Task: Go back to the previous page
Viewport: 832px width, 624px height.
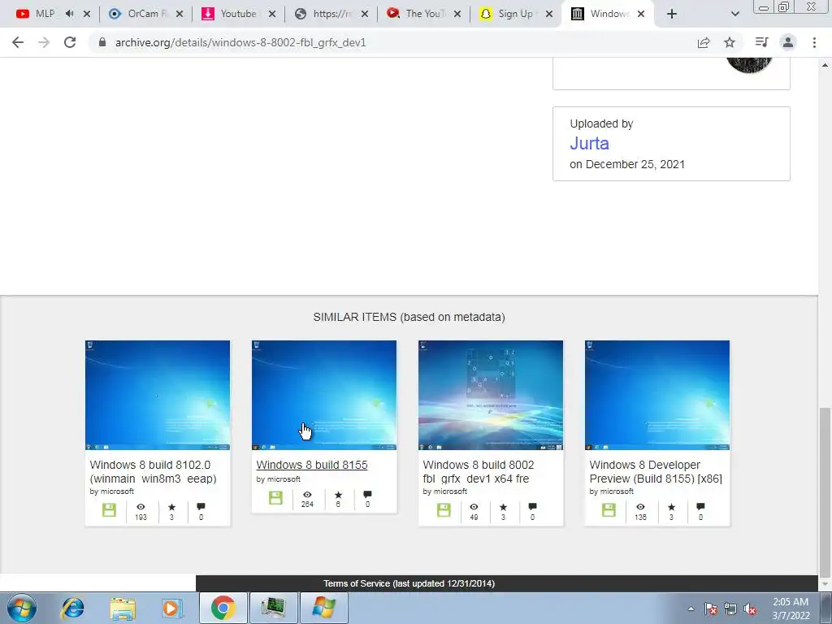Action: click(18, 42)
